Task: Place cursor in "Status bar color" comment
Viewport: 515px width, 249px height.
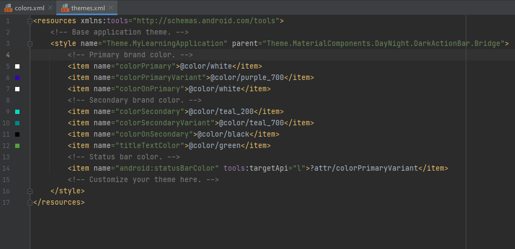Action: point(124,157)
